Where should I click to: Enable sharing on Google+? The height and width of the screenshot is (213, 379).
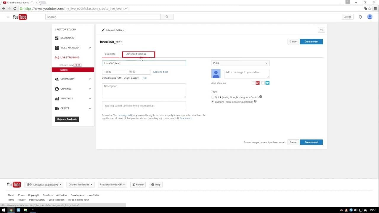[258, 83]
